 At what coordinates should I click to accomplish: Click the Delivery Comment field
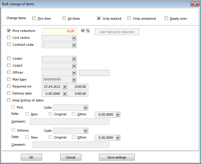point(71,145)
